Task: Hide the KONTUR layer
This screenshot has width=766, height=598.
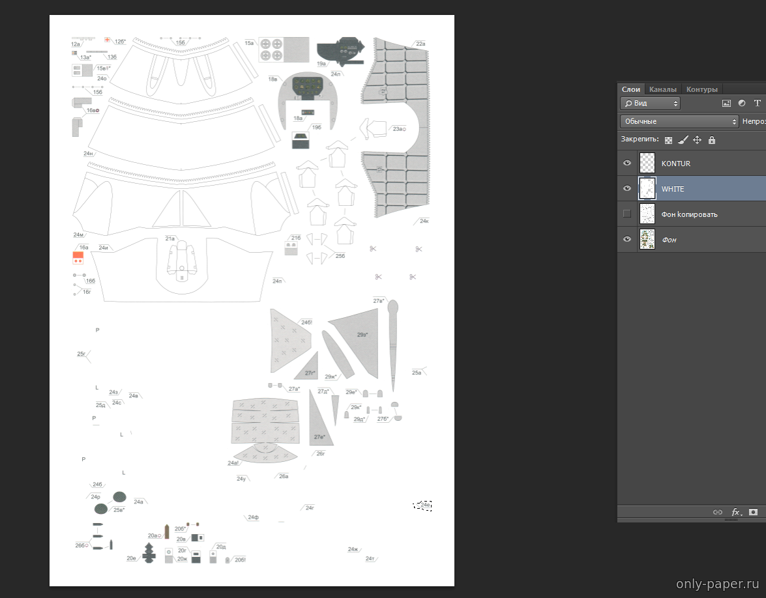Action: (x=627, y=164)
